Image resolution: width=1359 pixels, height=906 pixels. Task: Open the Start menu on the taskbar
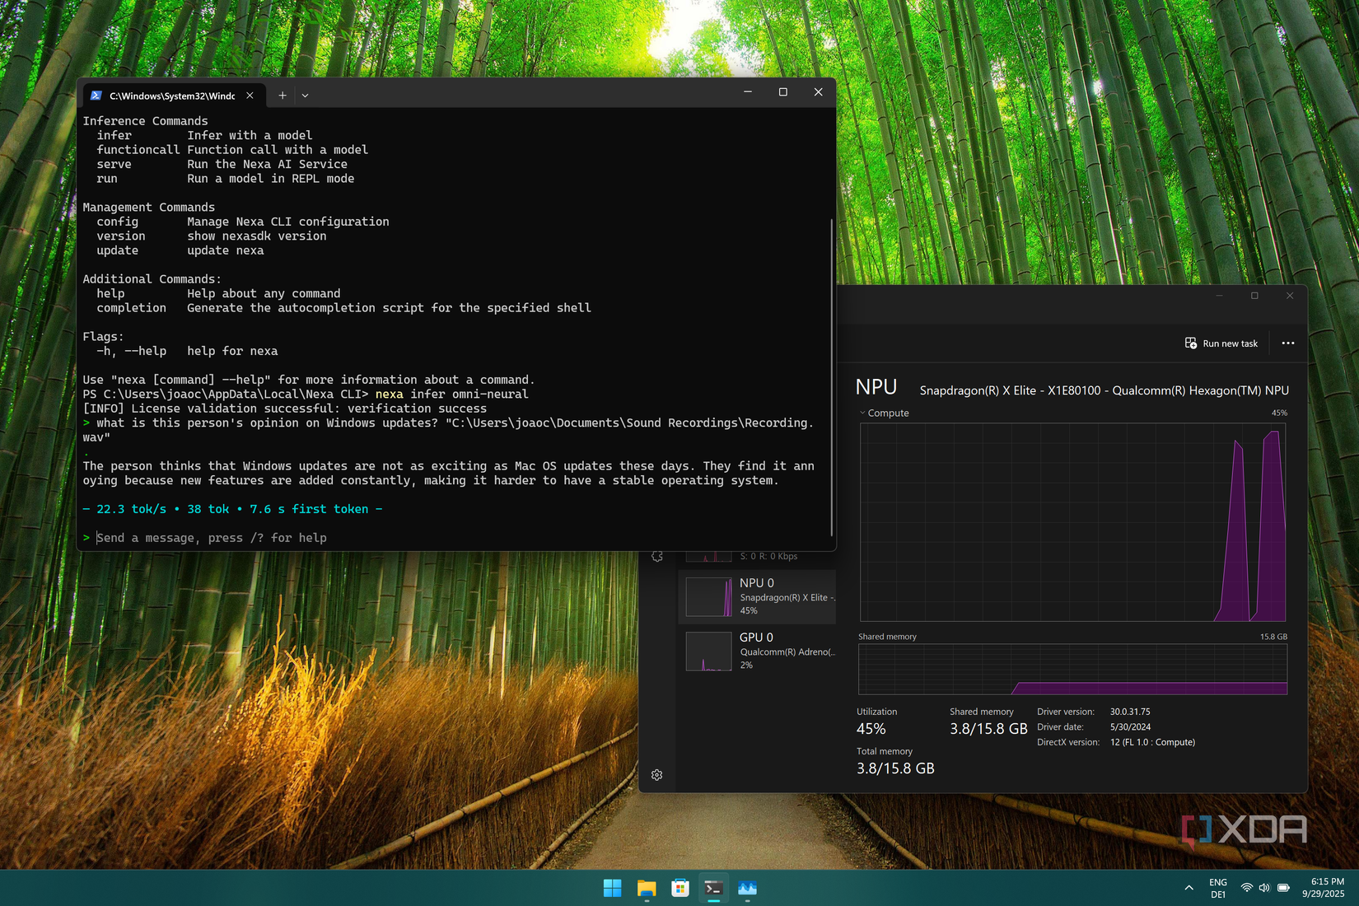tap(612, 888)
